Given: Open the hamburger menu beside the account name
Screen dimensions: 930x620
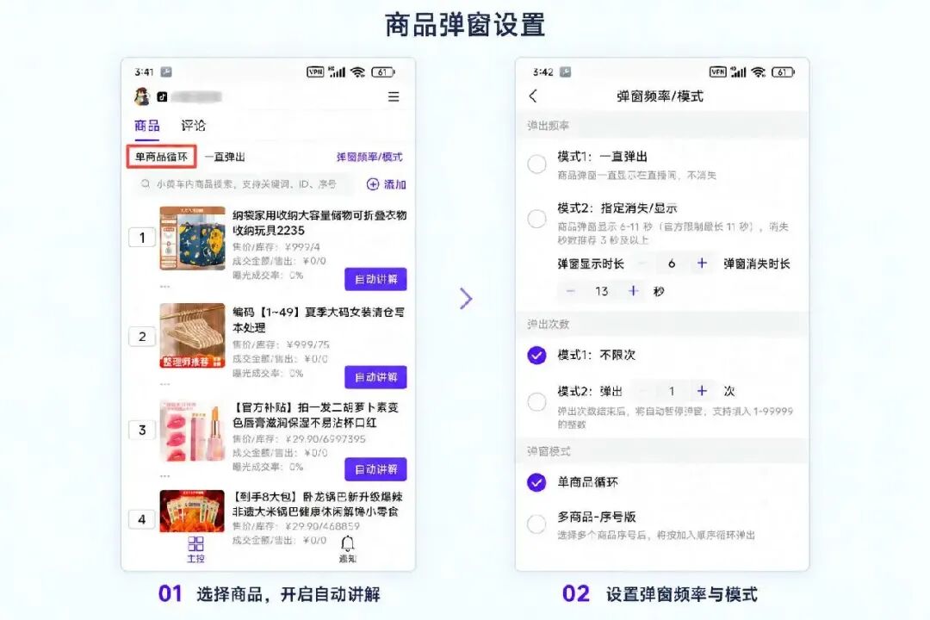Looking at the screenshot, I should click(x=394, y=96).
